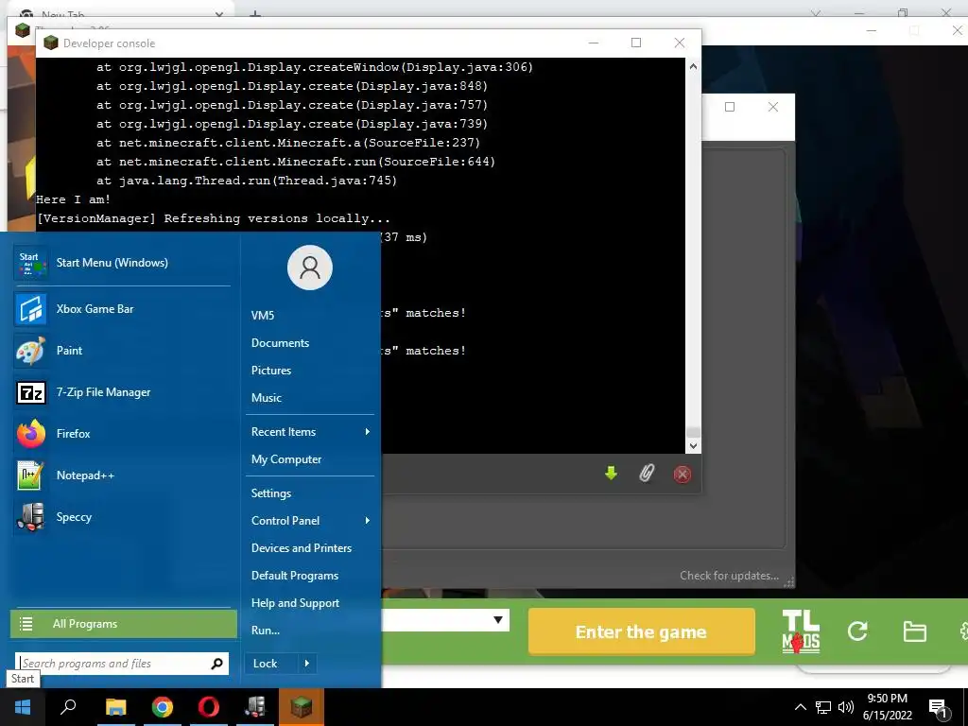Open network status tray icon

(823, 707)
